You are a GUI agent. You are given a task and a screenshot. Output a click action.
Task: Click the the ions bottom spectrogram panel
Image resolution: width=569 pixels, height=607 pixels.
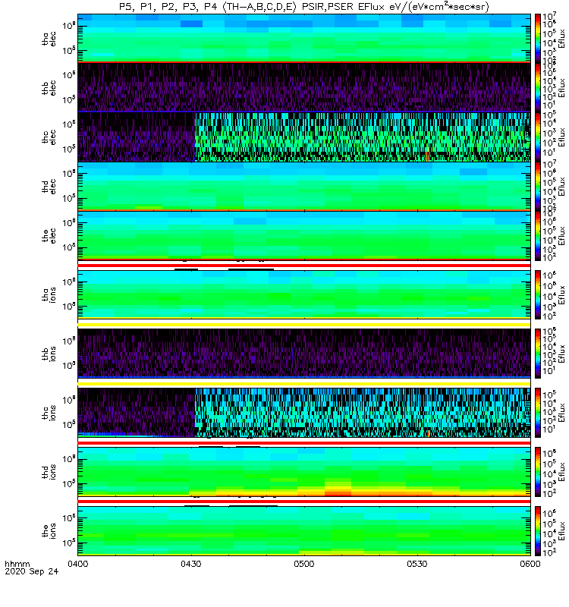click(x=304, y=530)
